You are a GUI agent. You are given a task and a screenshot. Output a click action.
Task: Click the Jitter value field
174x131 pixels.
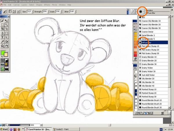(x=72, y=11)
